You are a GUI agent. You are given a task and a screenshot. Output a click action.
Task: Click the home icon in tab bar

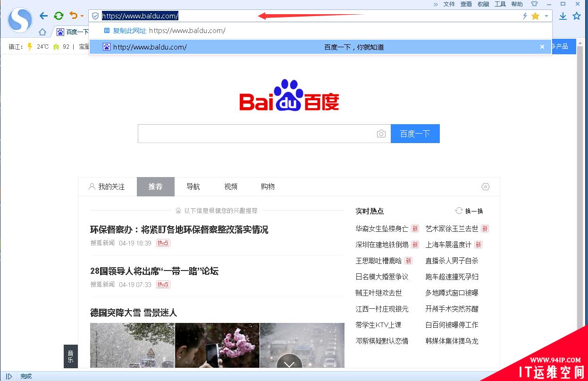pos(42,32)
